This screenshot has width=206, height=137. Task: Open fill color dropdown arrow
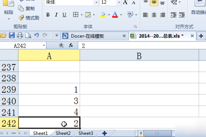coord(109,15)
